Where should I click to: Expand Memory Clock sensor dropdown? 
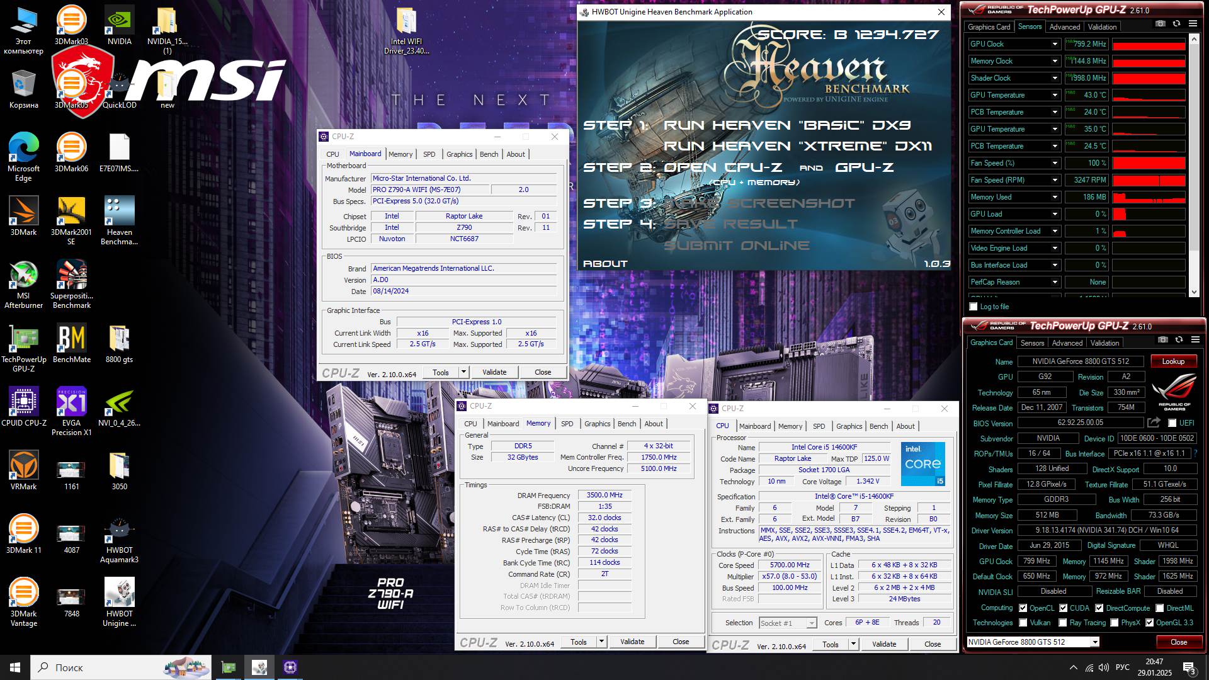coord(1055,61)
